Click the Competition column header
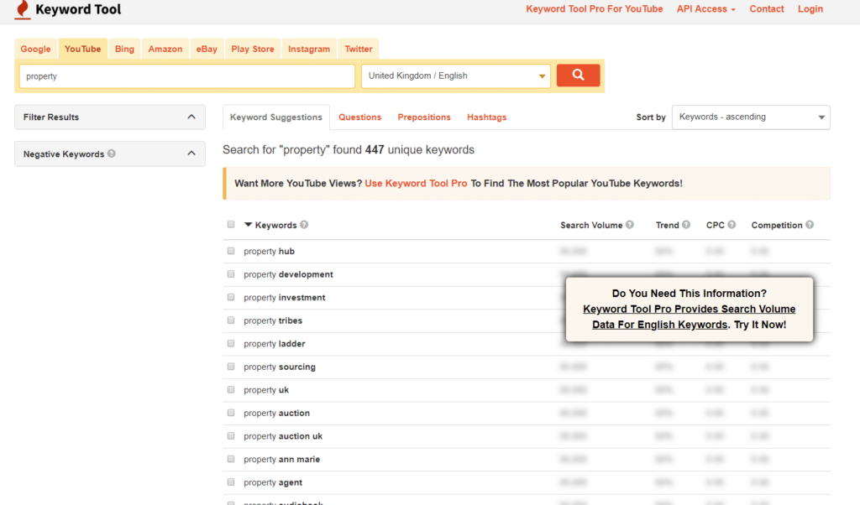This screenshot has height=505, width=860. pyautogui.click(x=777, y=225)
